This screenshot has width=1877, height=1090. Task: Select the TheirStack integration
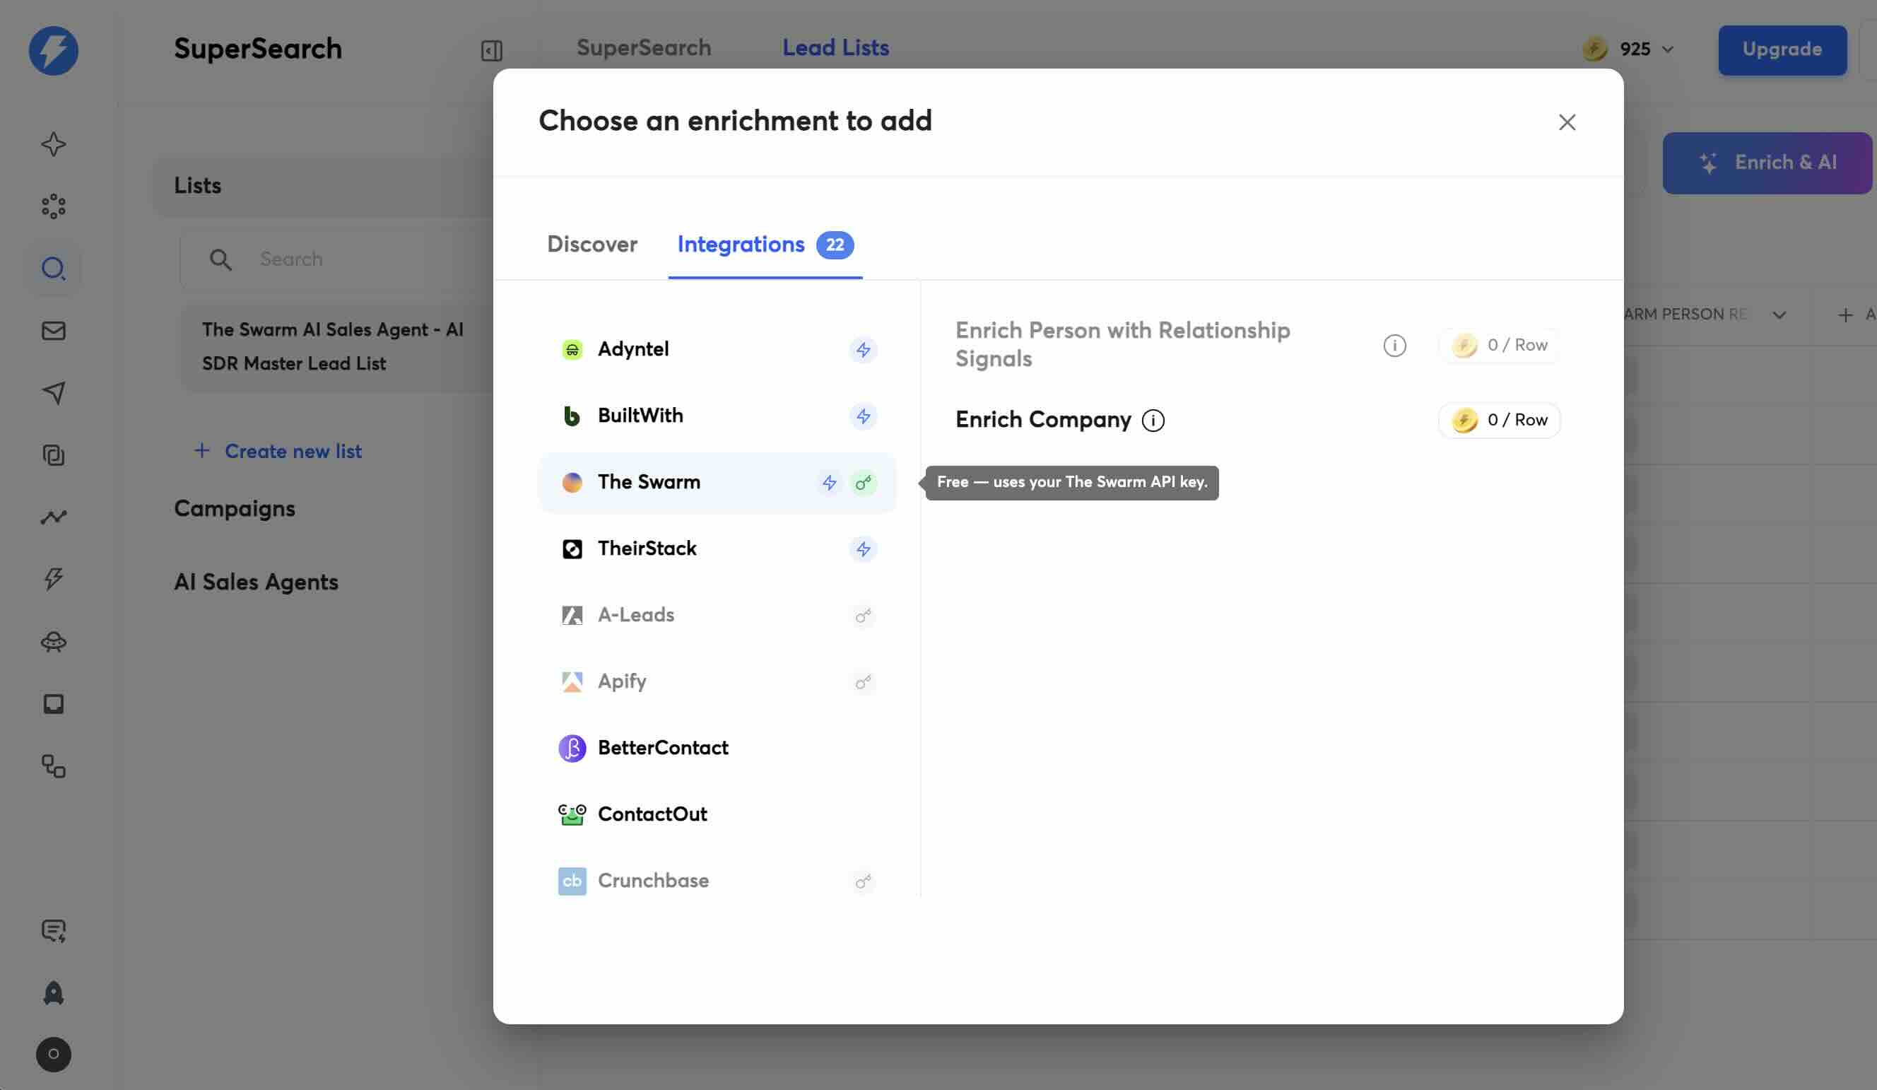(717, 549)
